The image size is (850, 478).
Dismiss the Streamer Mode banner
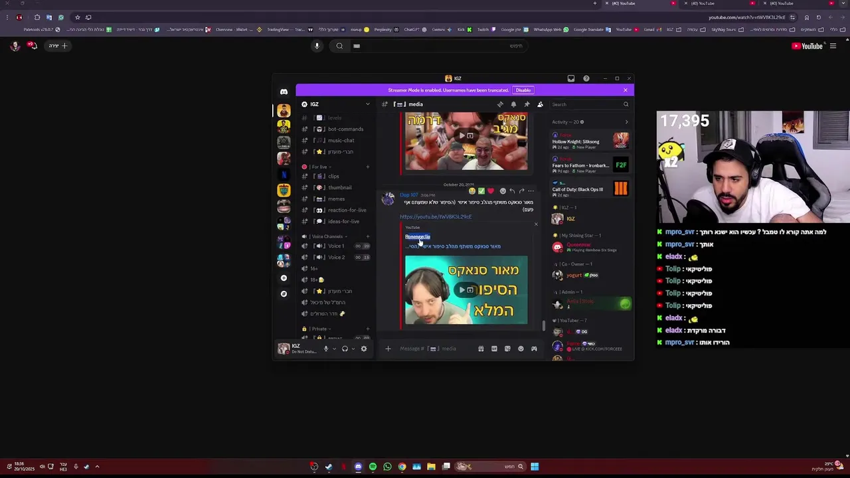click(x=625, y=90)
